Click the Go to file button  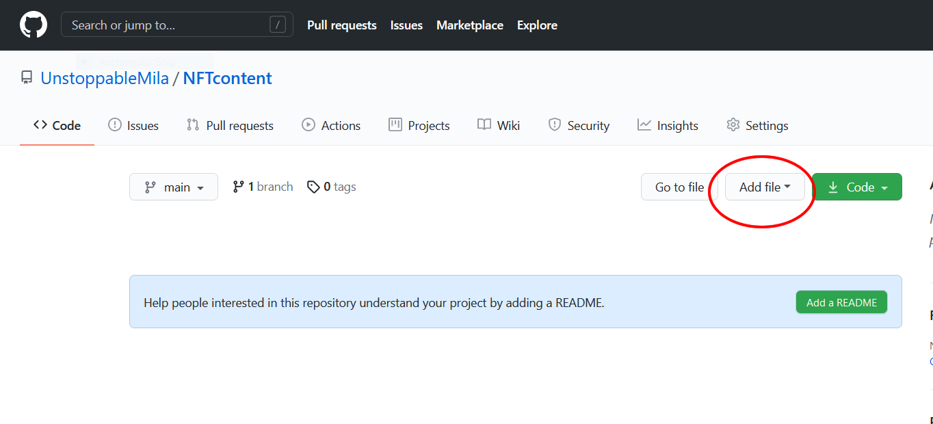[x=679, y=187]
